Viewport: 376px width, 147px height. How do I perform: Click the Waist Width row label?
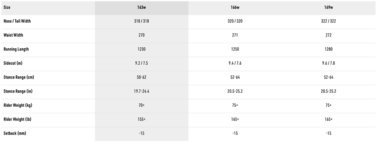13,35
